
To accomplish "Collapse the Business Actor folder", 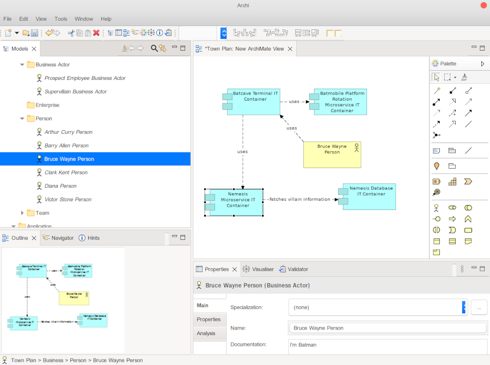I will coord(22,65).
